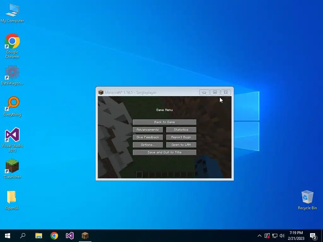Open the notification center
This screenshot has height=242, width=323.
pyautogui.click(x=313, y=236)
